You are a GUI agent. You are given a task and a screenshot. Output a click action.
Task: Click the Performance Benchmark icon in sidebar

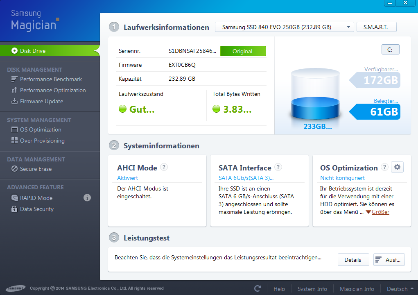(x=14, y=79)
